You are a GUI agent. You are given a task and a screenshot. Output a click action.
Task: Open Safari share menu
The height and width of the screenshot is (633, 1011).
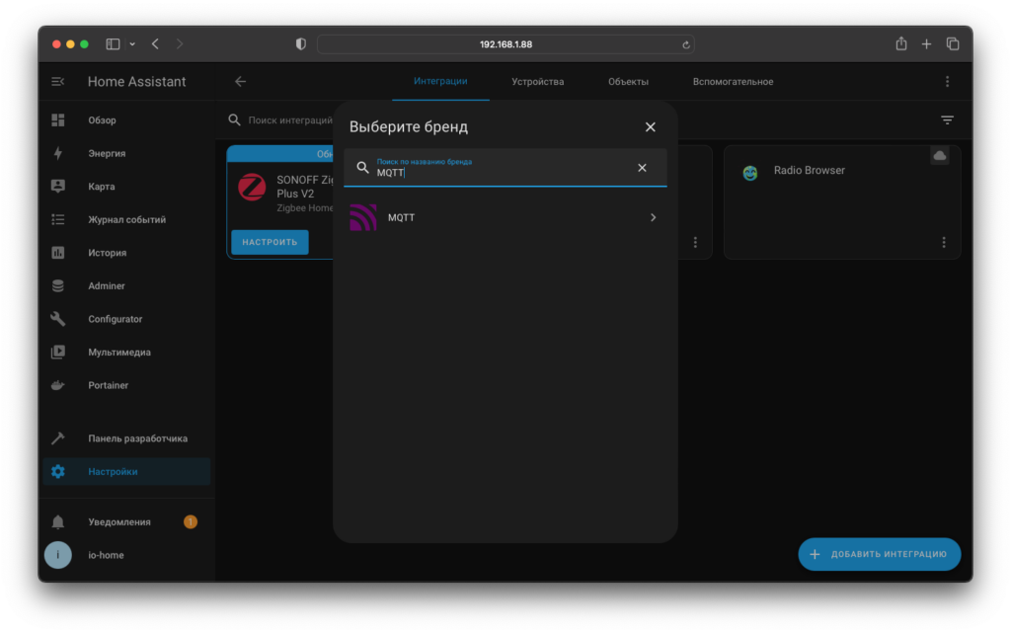(x=901, y=43)
